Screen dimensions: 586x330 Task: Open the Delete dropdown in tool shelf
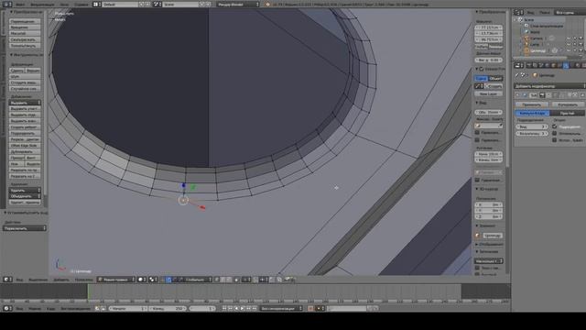pyautogui.click(x=25, y=190)
